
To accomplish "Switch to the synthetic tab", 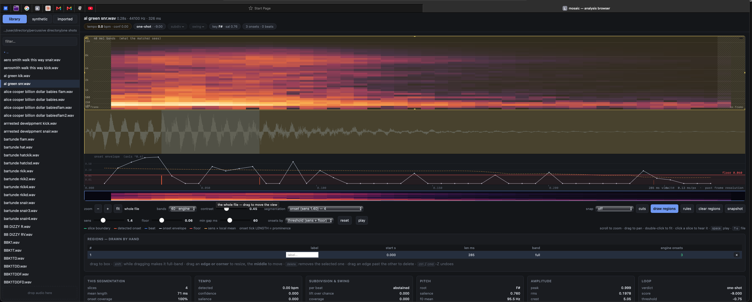I will (x=40, y=19).
